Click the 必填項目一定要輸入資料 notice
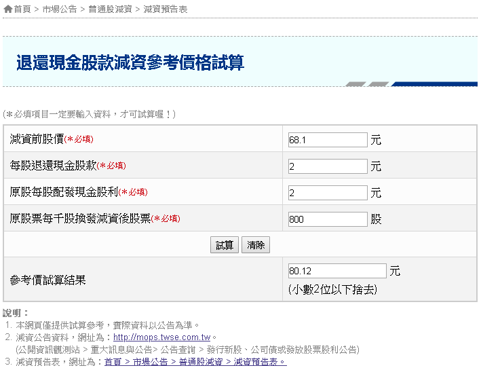The image size is (481, 370). (90, 115)
